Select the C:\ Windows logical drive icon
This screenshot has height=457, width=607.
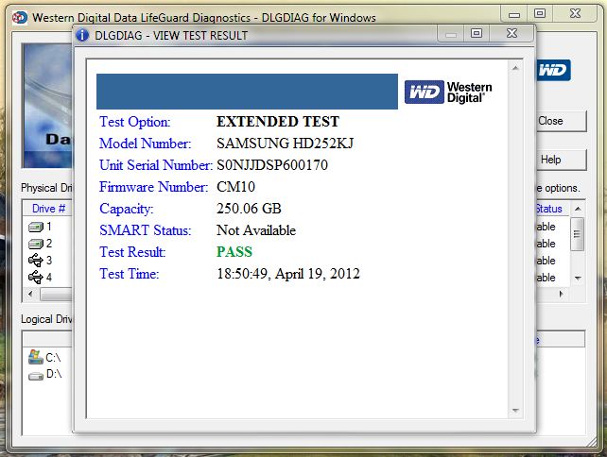(35, 357)
